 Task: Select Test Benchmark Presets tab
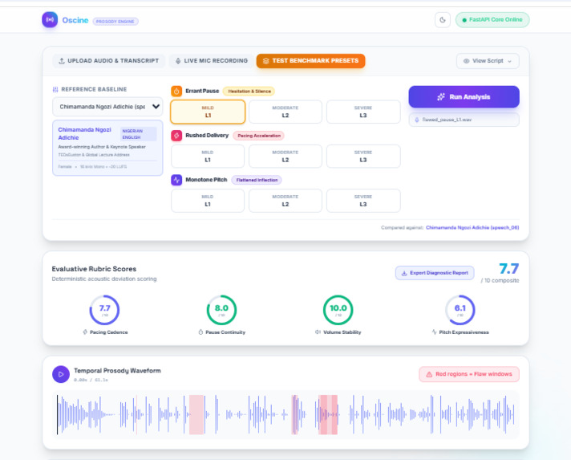310,61
